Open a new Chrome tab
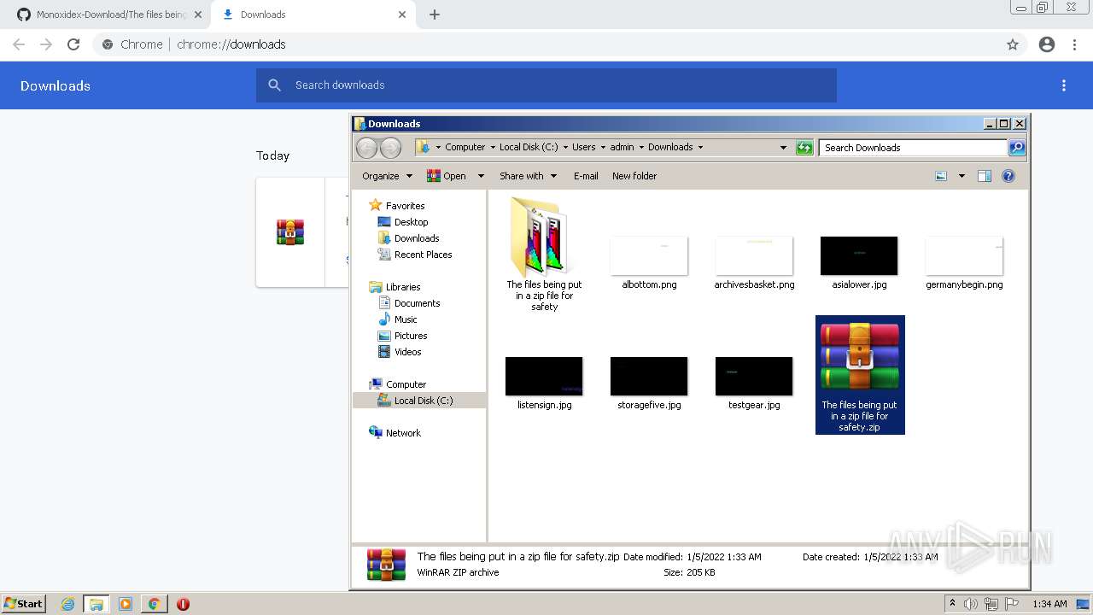The width and height of the screenshot is (1093, 615). (x=435, y=15)
